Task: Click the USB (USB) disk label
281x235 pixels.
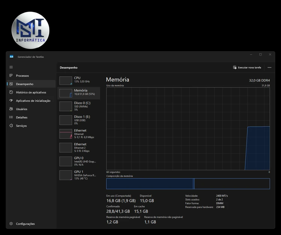Action: pos(80,120)
